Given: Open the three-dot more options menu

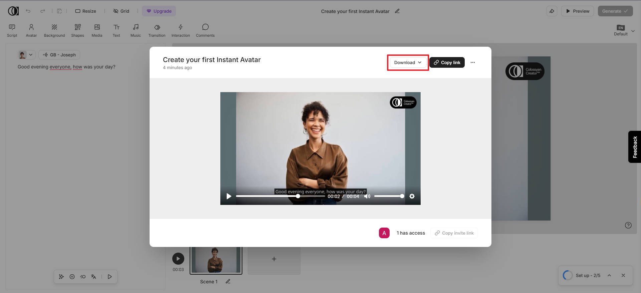Looking at the screenshot, I should click(x=473, y=62).
